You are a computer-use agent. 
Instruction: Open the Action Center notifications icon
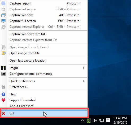tap(108, 121)
